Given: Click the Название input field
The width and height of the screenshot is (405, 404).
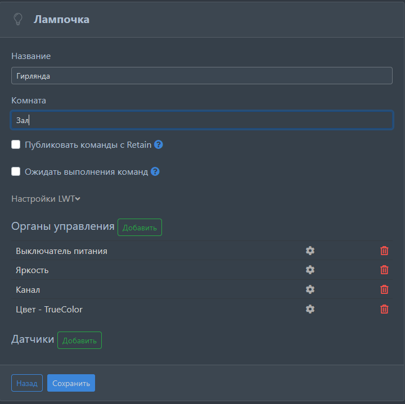Looking at the screenshot, I should [x=202, y=76].
